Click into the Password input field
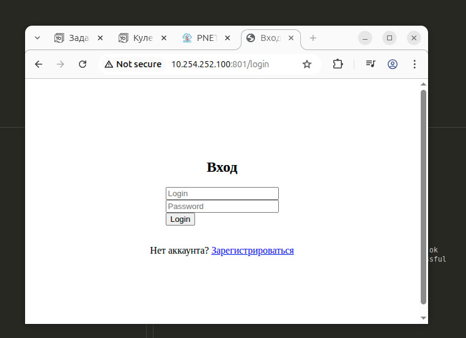 click(222, 207)
